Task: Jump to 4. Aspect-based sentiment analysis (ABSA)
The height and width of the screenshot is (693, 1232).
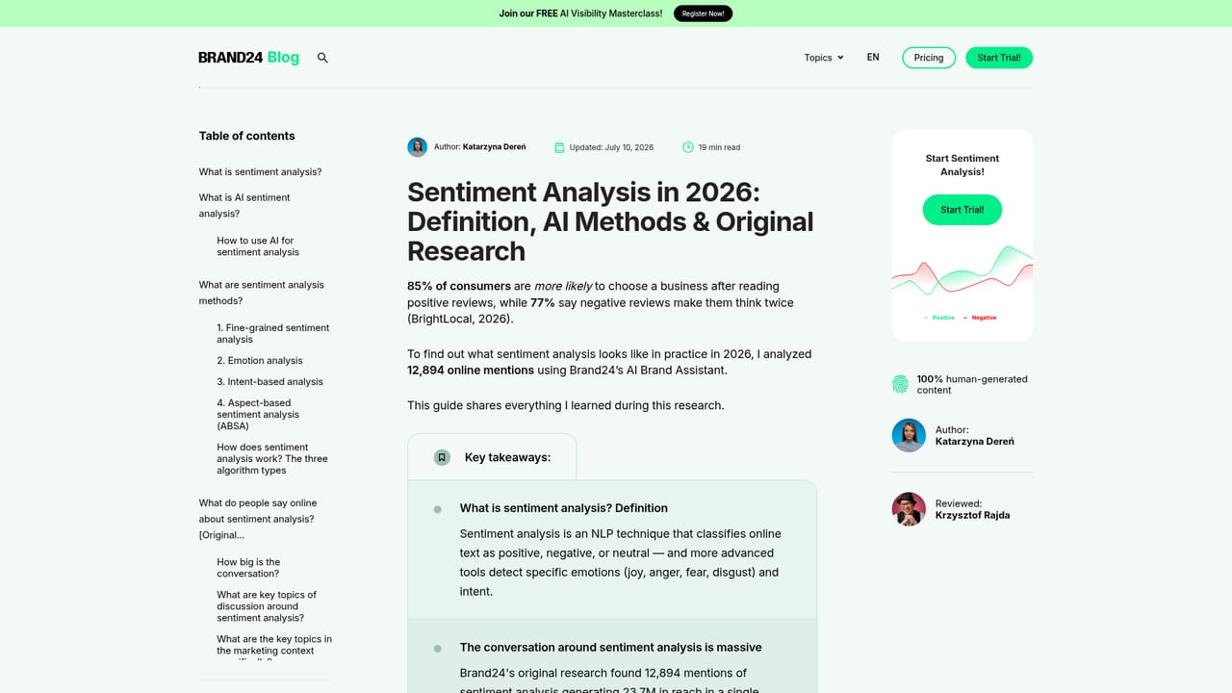Action: click(x=258, y=415)
